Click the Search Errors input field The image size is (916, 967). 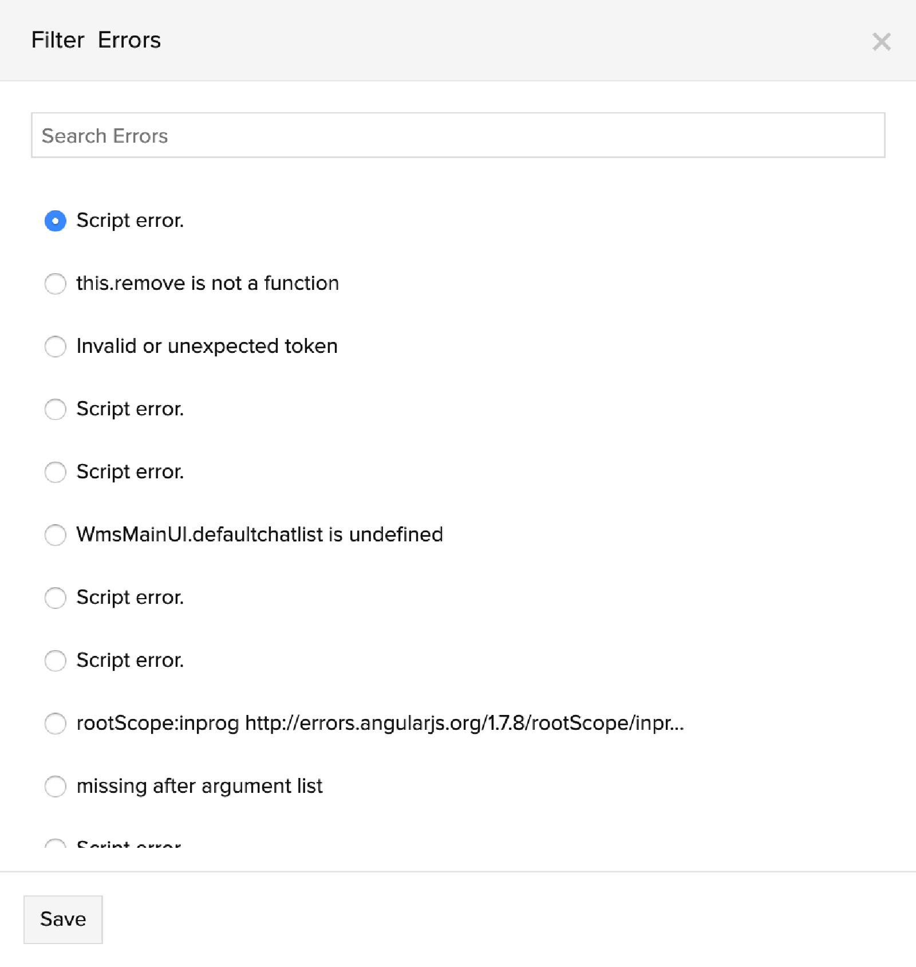pos(457,136)
